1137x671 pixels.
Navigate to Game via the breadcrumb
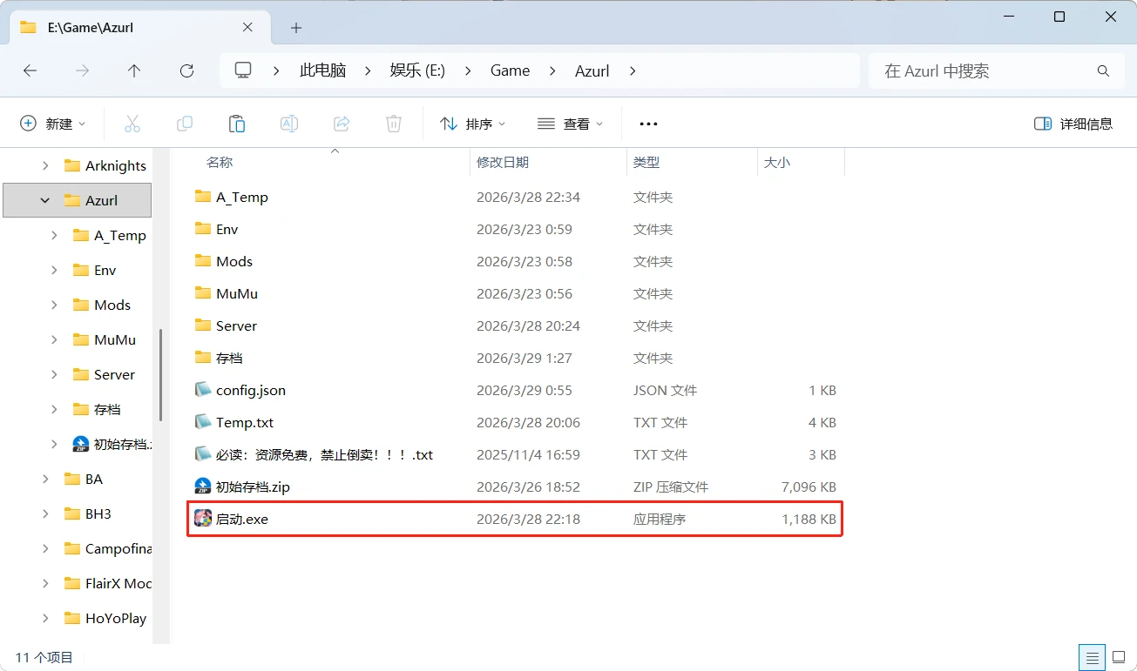click(x=510, y=70)
